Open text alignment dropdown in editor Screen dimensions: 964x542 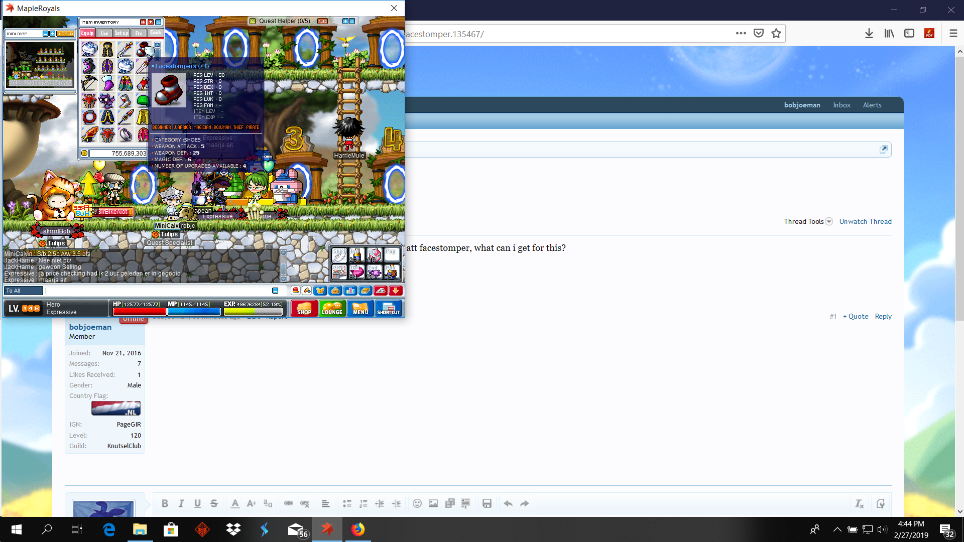pyautogui.click(x=325, y=503)
